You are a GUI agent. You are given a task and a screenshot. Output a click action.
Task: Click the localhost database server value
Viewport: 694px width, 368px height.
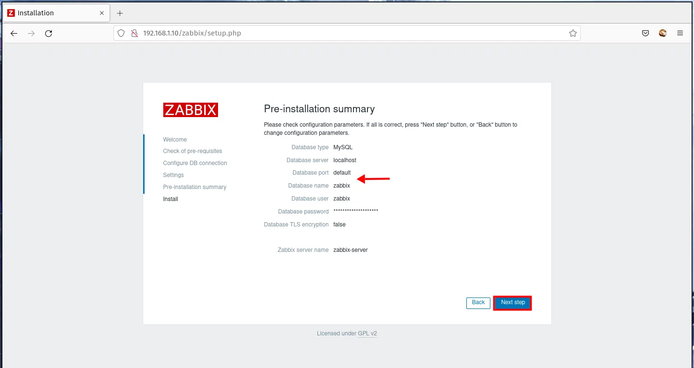(345, 160)
